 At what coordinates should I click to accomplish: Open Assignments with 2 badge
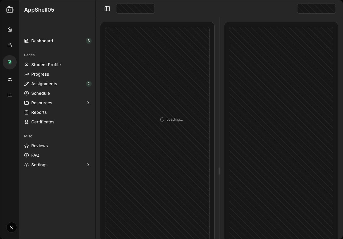pos(44,84)
